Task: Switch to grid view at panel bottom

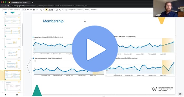Action: coord(17,95)
